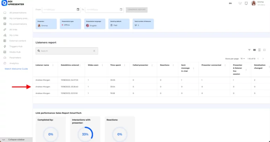Click the To date input field
The height and width of the screenshot is (142, 270).
[x=104, y=9]
